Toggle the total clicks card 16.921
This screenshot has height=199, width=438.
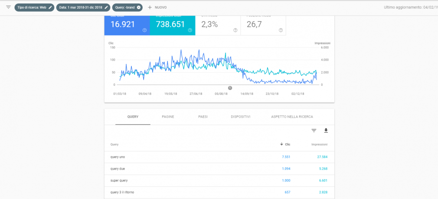(127, 26)
